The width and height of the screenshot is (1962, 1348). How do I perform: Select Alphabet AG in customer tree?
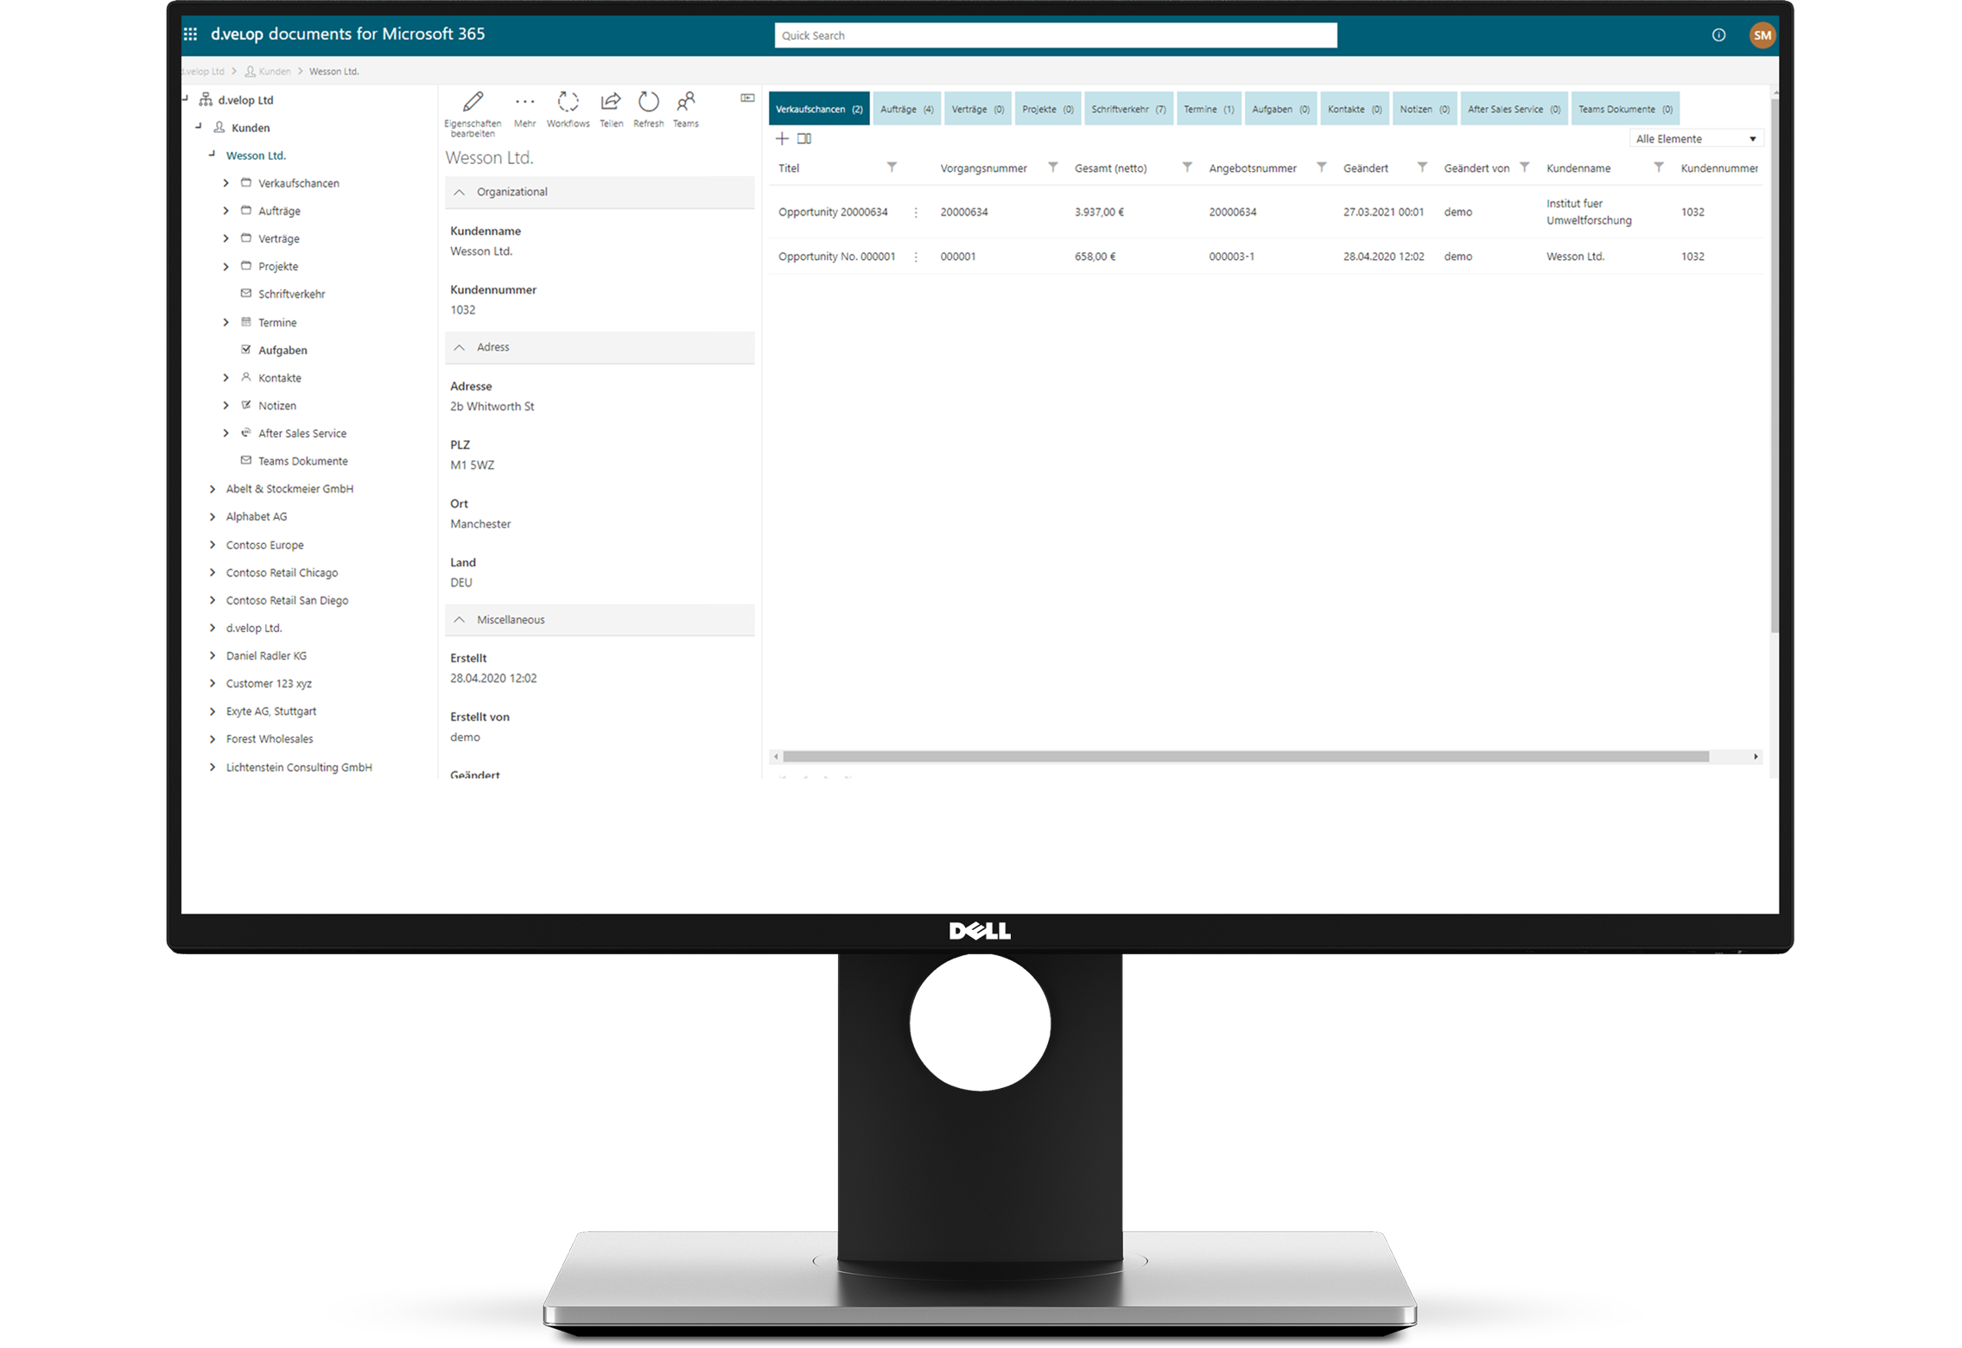tap(257, 516)
